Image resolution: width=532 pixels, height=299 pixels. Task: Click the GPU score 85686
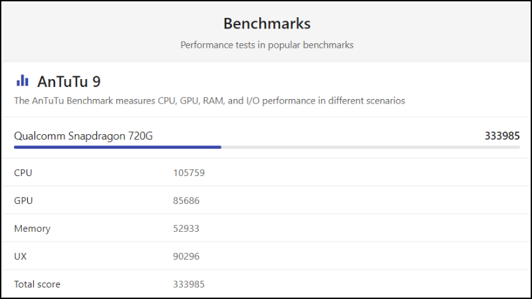pyautogui.click(x=186, y=201)
